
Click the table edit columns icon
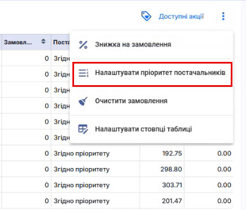(x=83, y=129)
